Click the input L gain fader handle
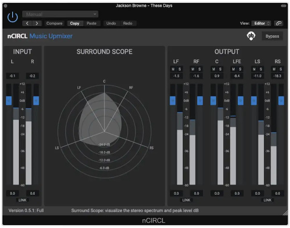Viewport: 290px width, 228px height. (9, 101)
